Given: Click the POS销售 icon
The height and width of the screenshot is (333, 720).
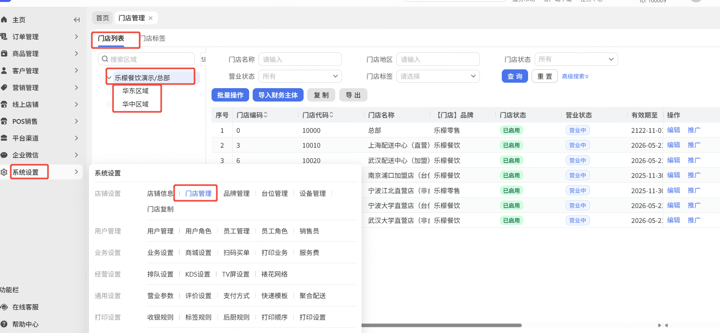Looking at the screenshot, I should [x=4, y=121].
